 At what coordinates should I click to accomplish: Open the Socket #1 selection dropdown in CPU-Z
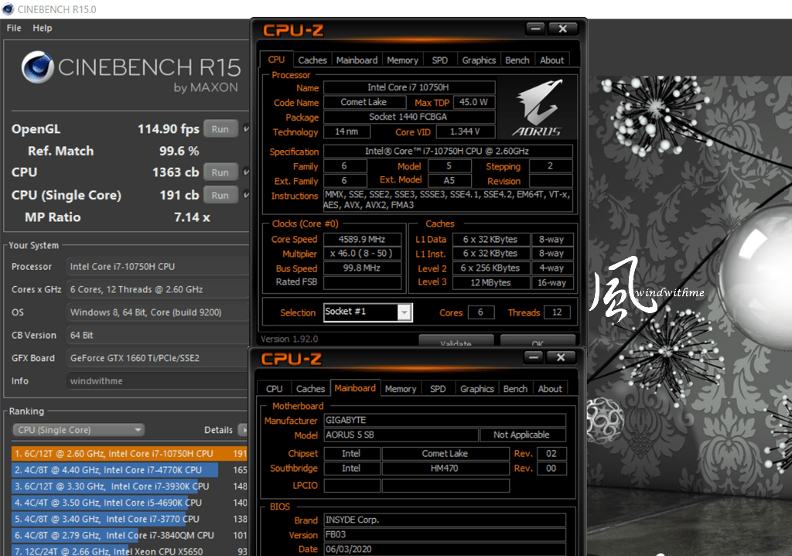(404, 312)
